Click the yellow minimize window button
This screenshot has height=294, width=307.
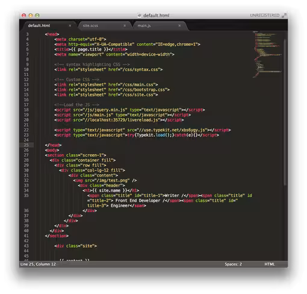click(x=31, y=15)
